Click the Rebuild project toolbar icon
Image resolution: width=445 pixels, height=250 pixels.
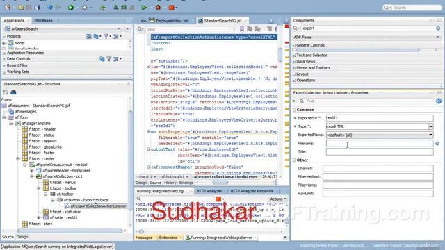tap(124, 8)
